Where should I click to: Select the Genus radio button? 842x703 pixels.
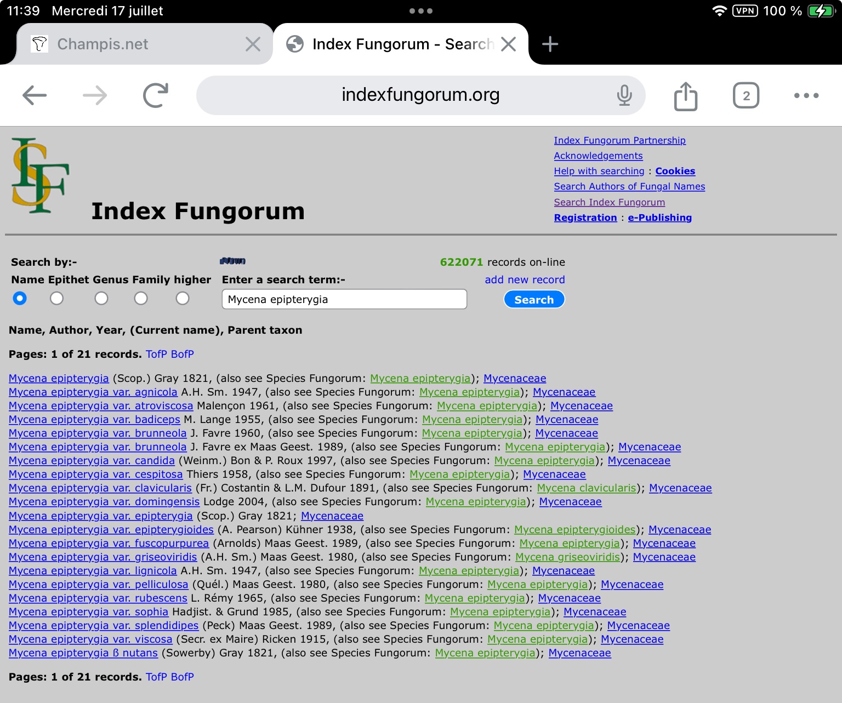[101, 298]
